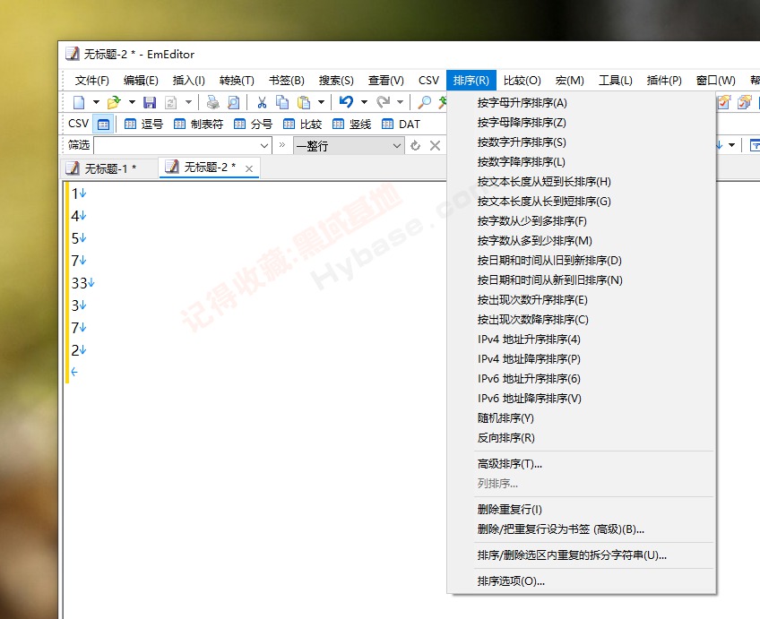Open the 搜索(S) menu
This screenshot has height=619, width=760.
point(336,81)
